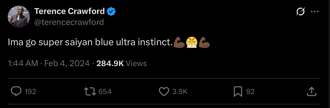Toggle the heart like icon
The image size is (330, 108).
[164, 92]
